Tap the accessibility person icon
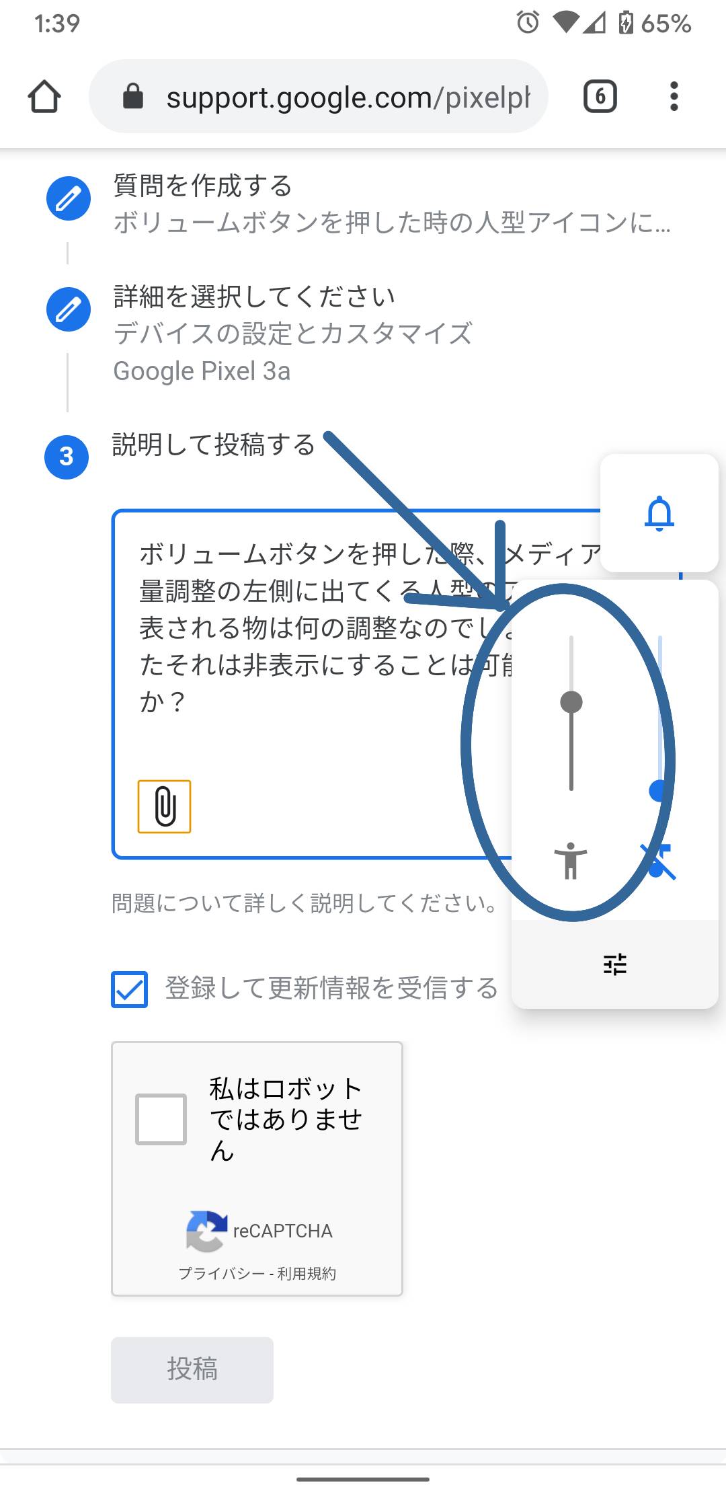The height and width of the screenshot is (1493, 726). coord(571,861)
